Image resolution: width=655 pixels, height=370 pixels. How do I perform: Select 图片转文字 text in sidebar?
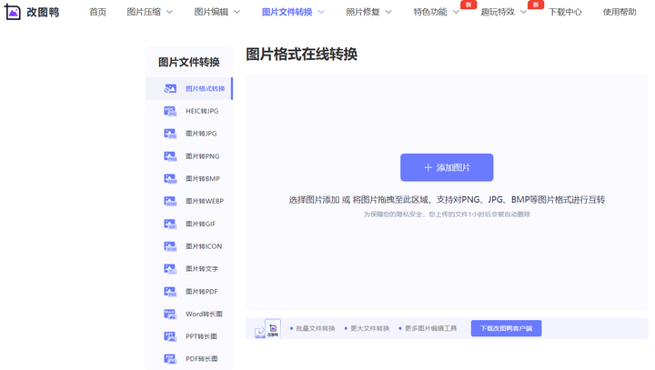pyautogui.click(x=202, y=269)
